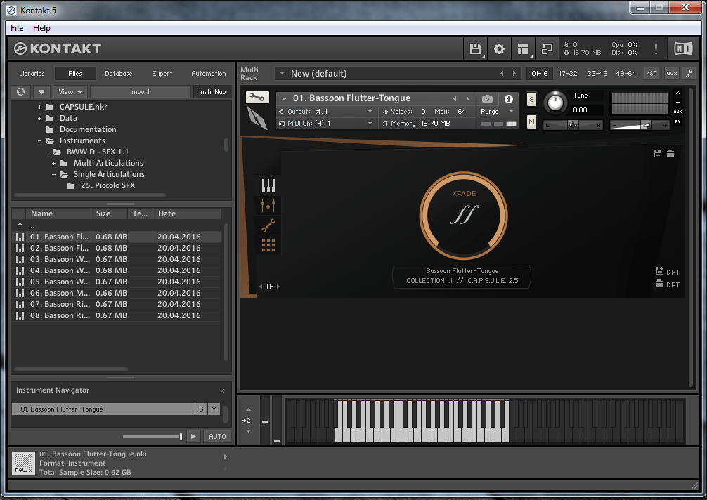Image resolution: width=707 pixels, height=500 pixels.
Task: Click the NI logo icon
Action: tap(683, 48)
